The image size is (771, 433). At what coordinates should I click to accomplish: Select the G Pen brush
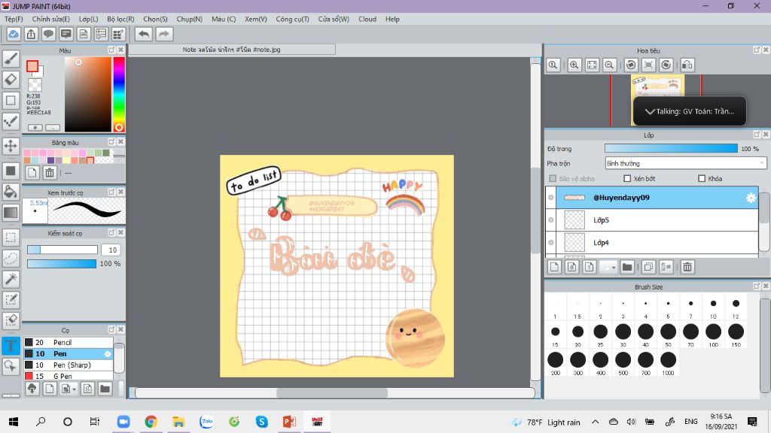pyautogui.click(x=69, y=376)
